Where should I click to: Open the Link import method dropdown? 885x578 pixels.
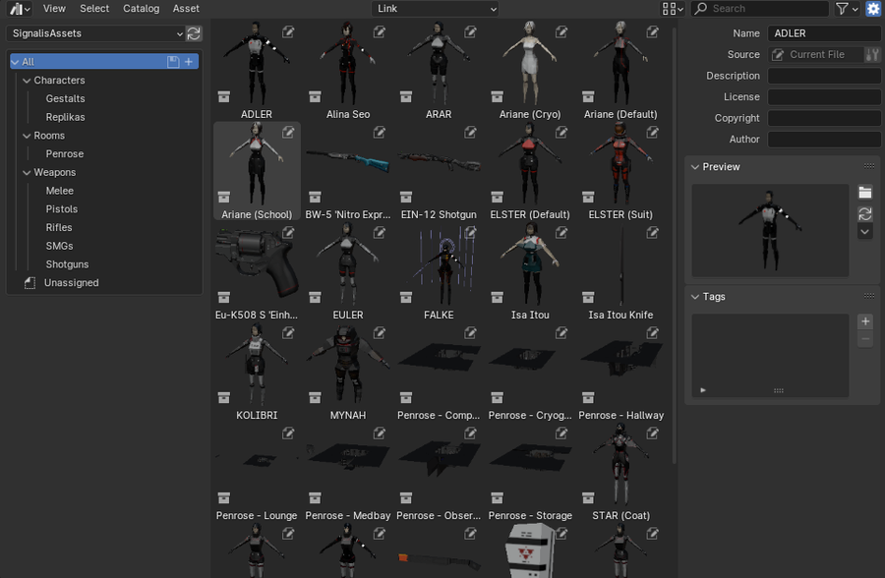pyautogui.click(x=435, y=9)
